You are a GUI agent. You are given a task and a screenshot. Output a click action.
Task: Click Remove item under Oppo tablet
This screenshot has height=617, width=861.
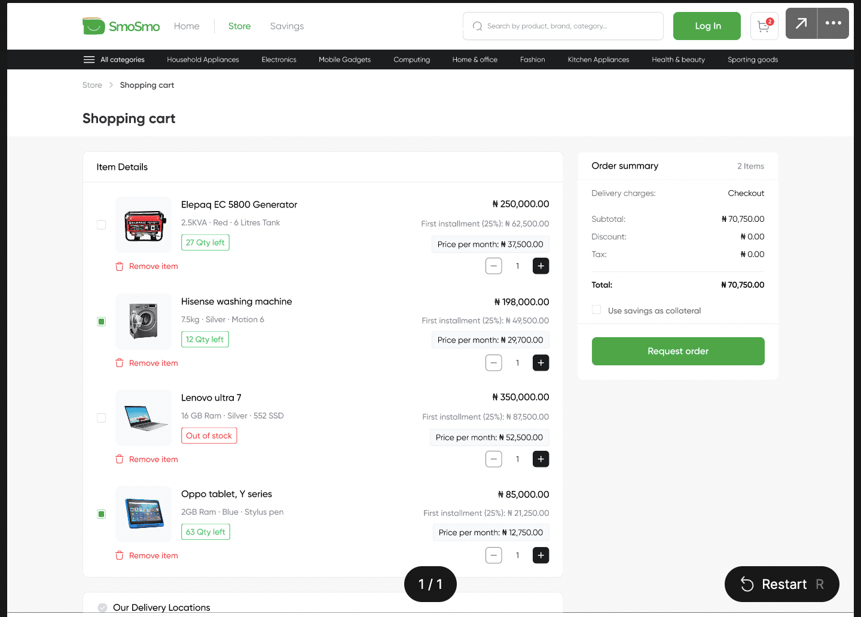pyautogui.click(x=154, y=555)
